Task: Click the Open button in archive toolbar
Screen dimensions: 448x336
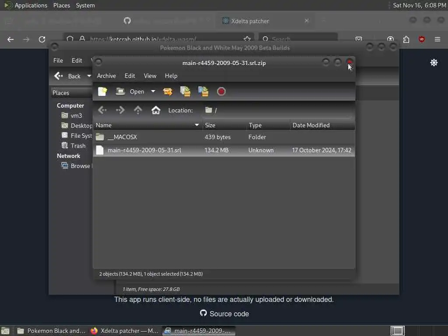Action: (x=130, y=91)
